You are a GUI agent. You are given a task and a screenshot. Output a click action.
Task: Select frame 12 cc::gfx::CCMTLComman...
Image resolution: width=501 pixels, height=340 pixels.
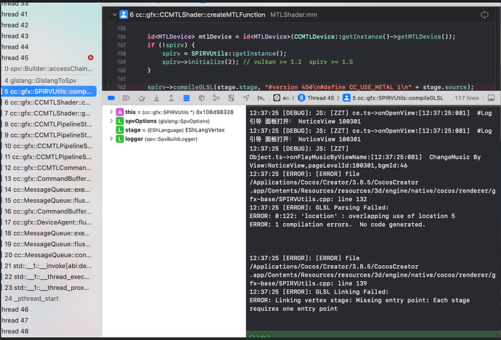(x=49, y=168)
